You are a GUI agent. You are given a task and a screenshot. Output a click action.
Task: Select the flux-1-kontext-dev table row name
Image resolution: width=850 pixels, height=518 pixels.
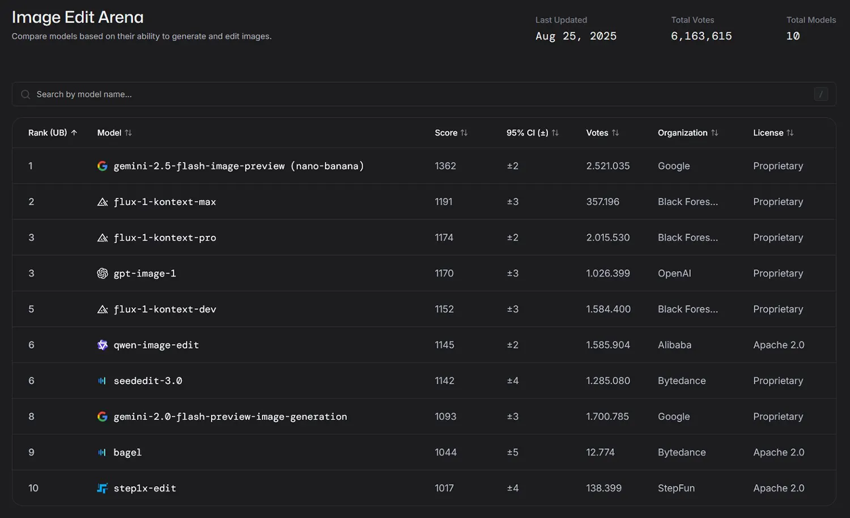pyautogui.click(x=164, y=309)
